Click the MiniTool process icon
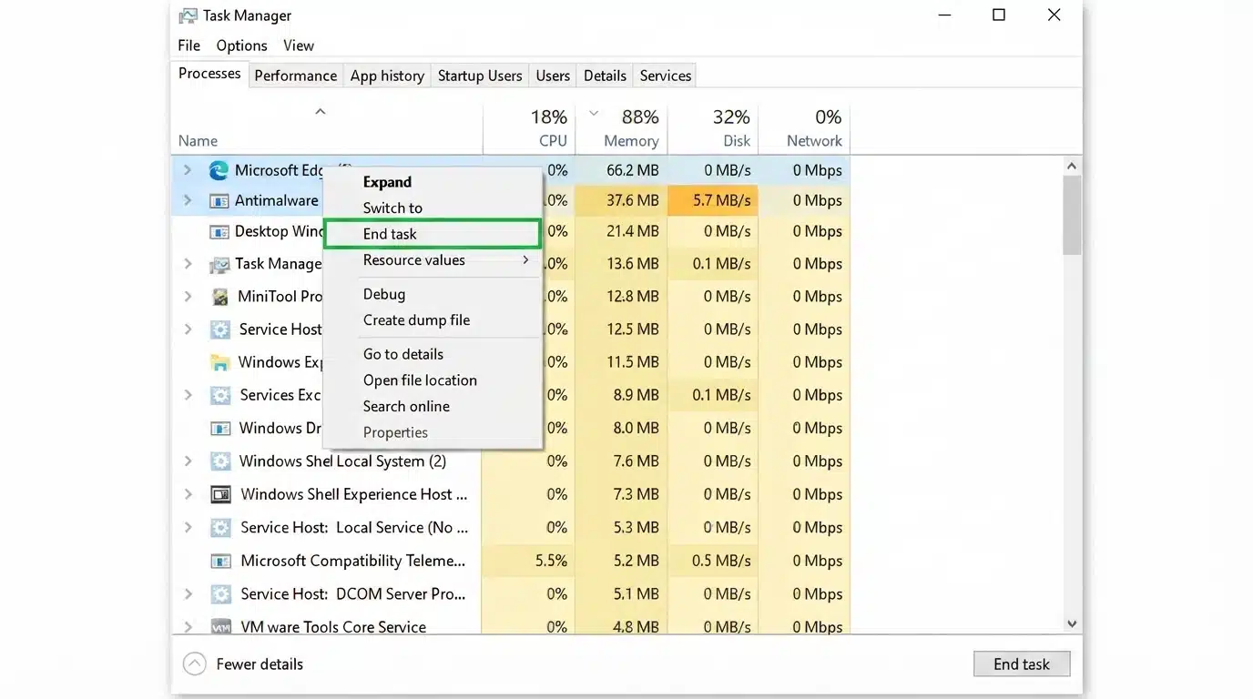 (219, 297)
